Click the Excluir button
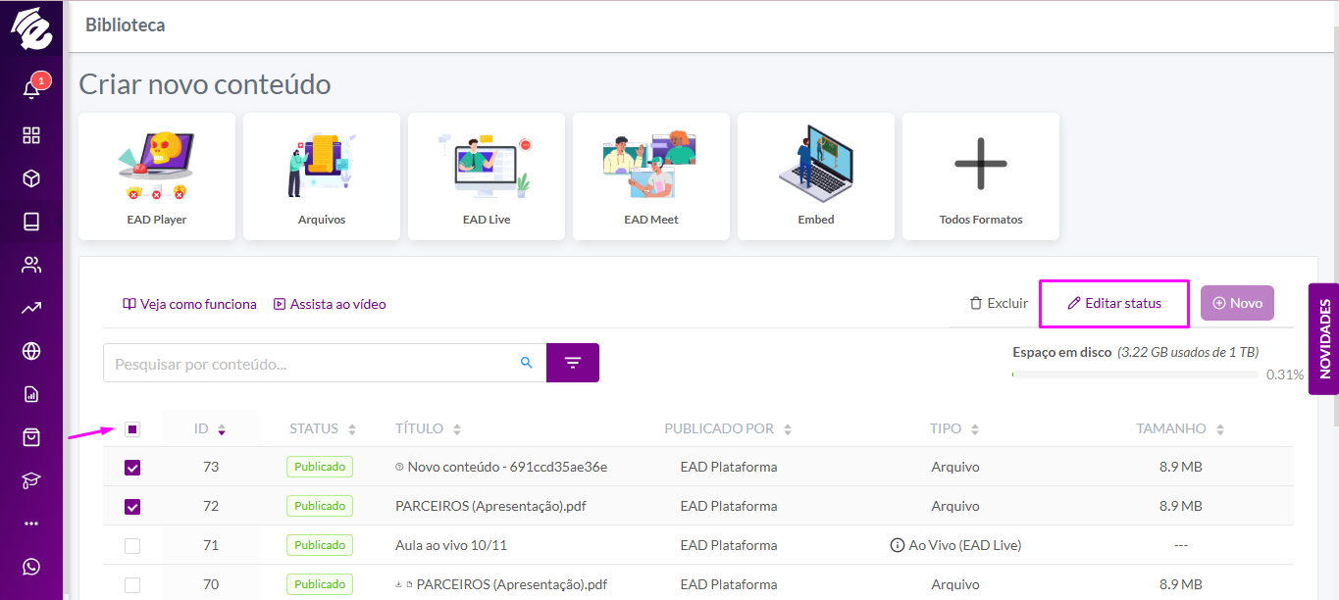Screen dimensions: 1339x600 click(999, 303)
